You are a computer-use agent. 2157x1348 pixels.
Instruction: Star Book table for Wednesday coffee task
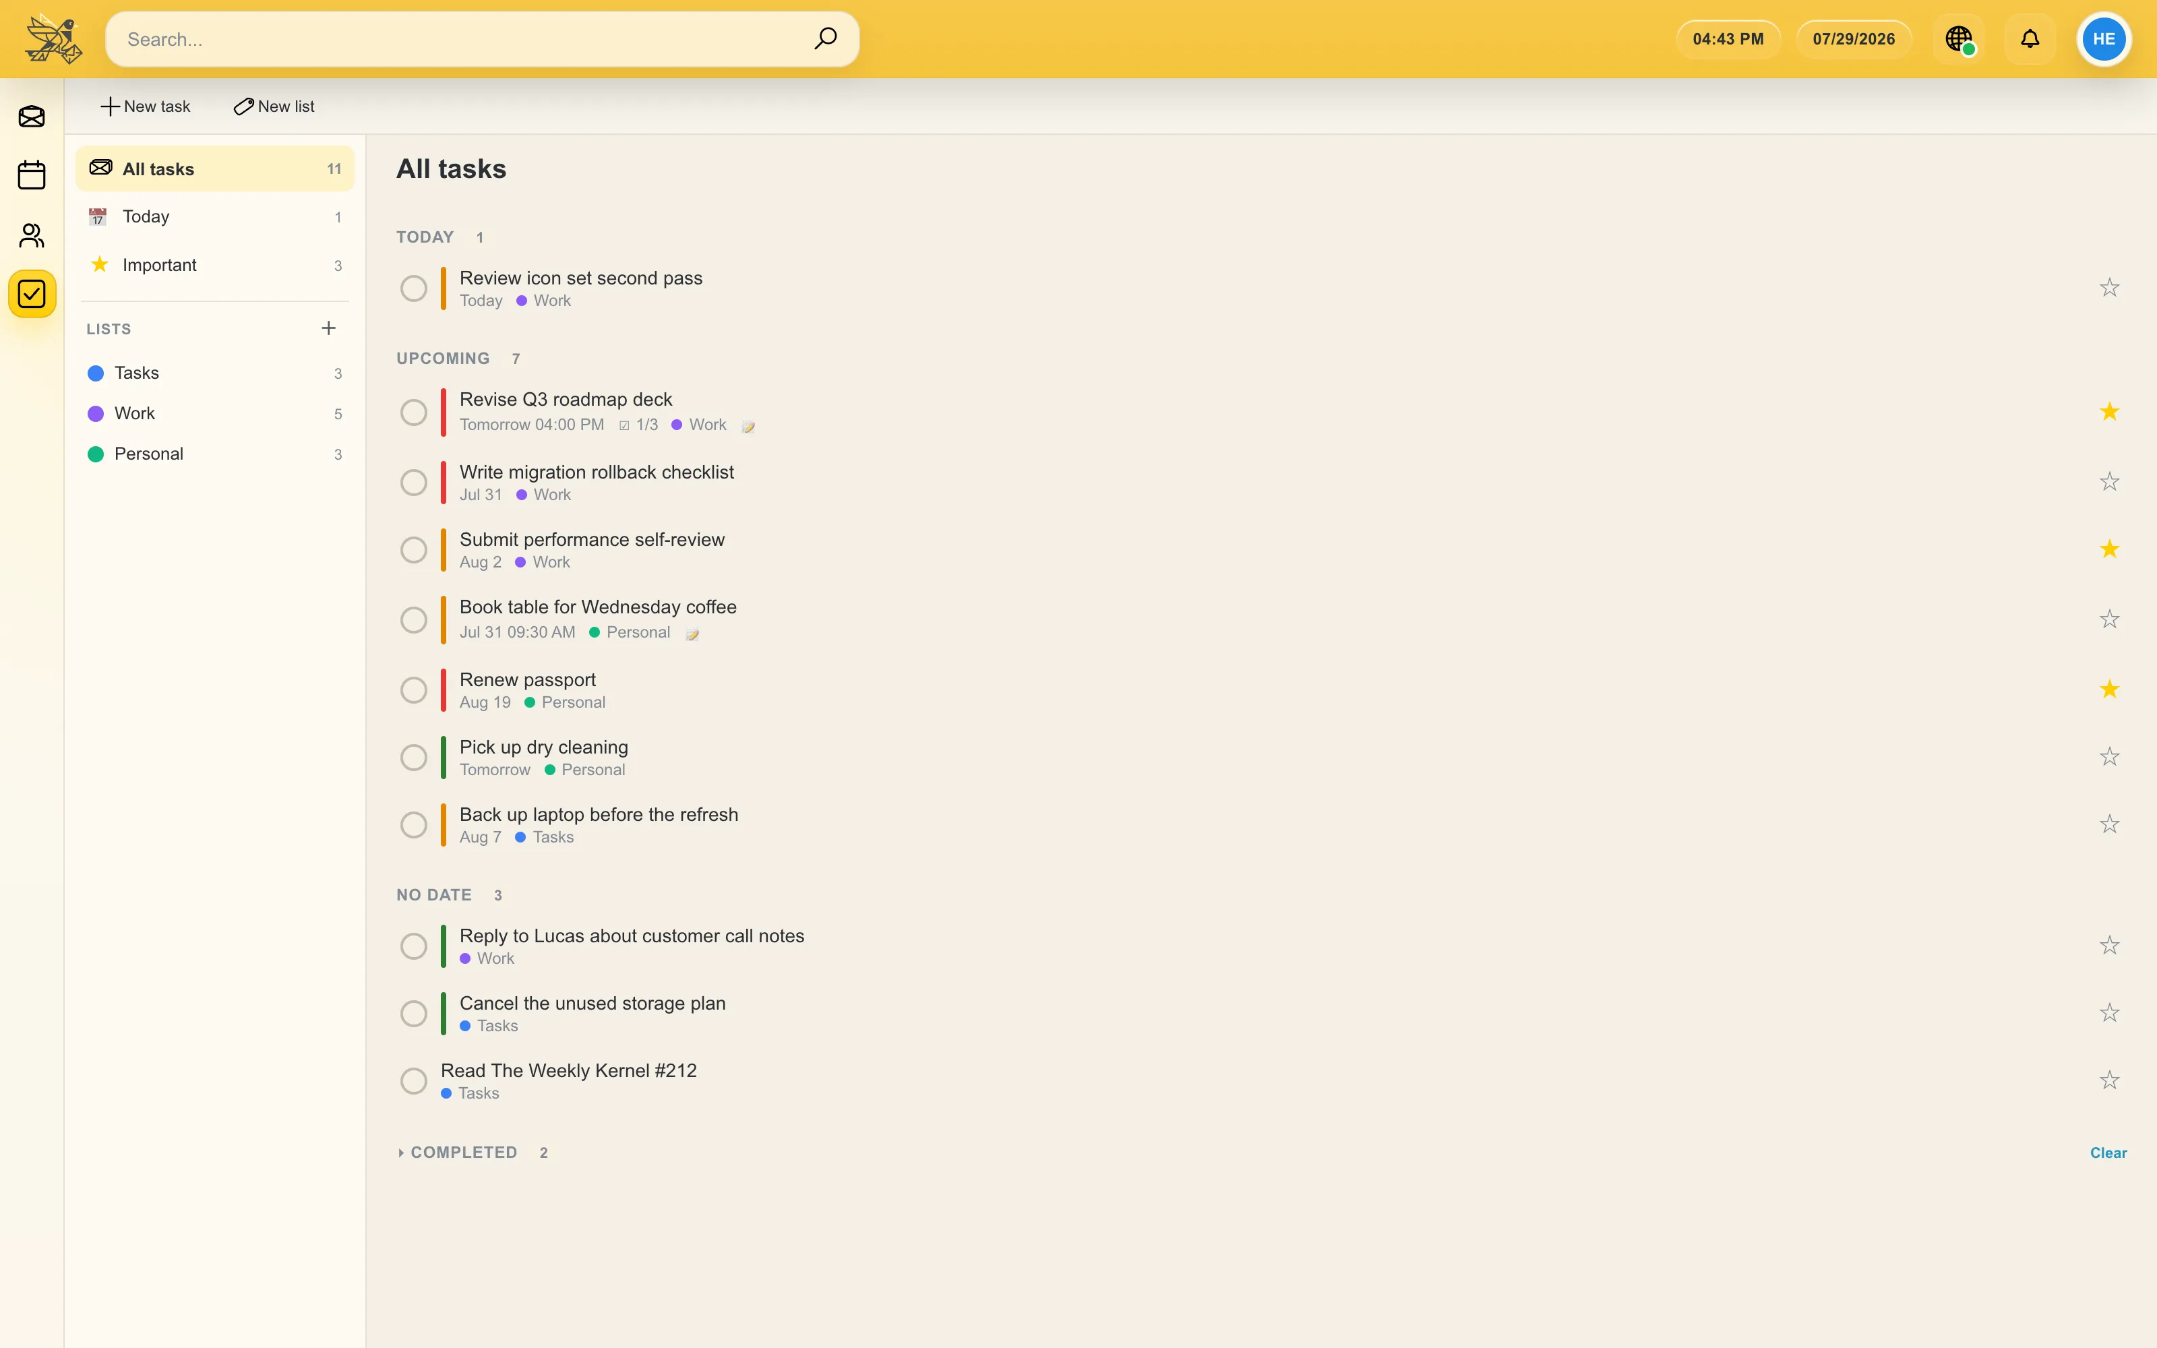pos(2109,619)
